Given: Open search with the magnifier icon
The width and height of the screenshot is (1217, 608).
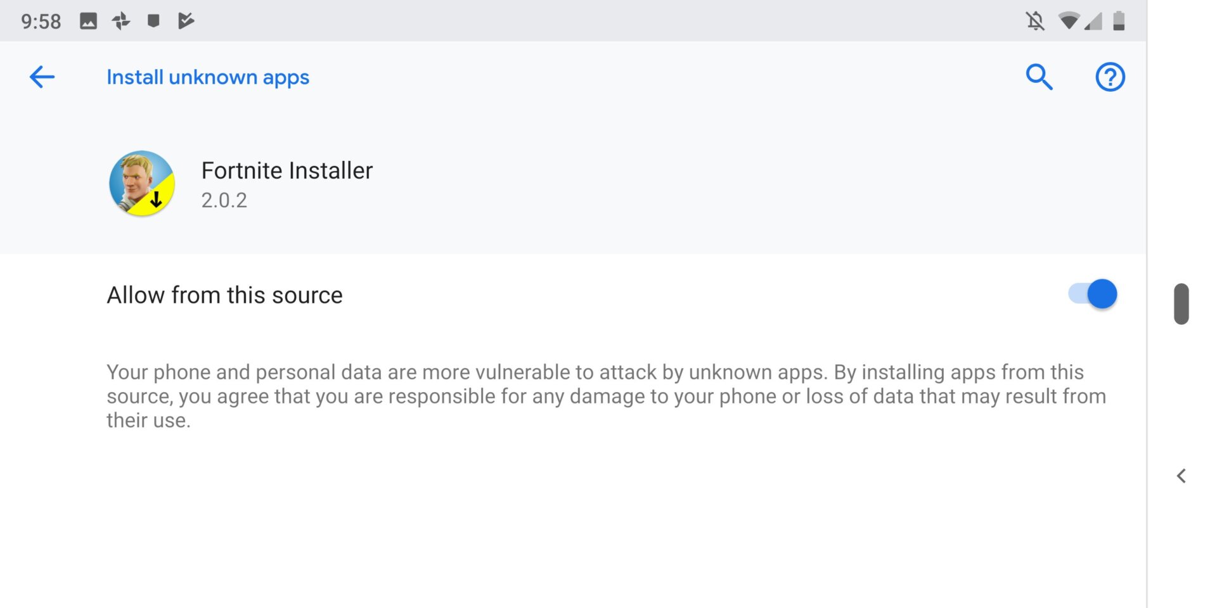Looking at the screenshot, I should pos(1039,77).
